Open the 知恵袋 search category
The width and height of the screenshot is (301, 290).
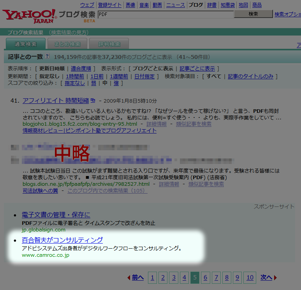228,5
